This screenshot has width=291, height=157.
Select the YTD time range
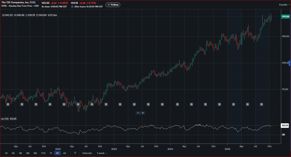tap(43, 153)
